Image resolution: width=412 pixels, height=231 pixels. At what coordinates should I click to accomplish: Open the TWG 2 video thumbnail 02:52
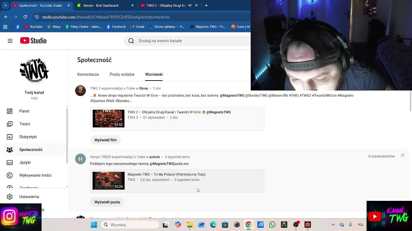pos(108,118)
